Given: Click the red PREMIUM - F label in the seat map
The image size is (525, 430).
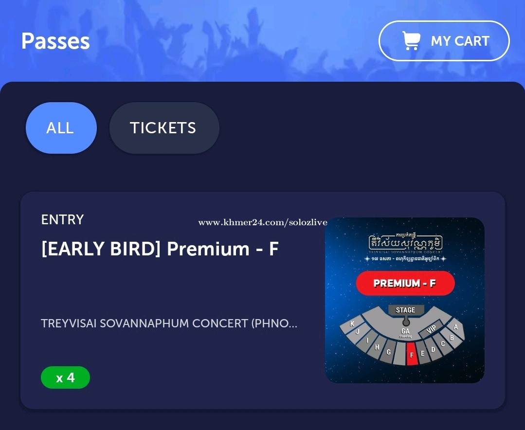Looking at the screenshot, I should [405, 283].
